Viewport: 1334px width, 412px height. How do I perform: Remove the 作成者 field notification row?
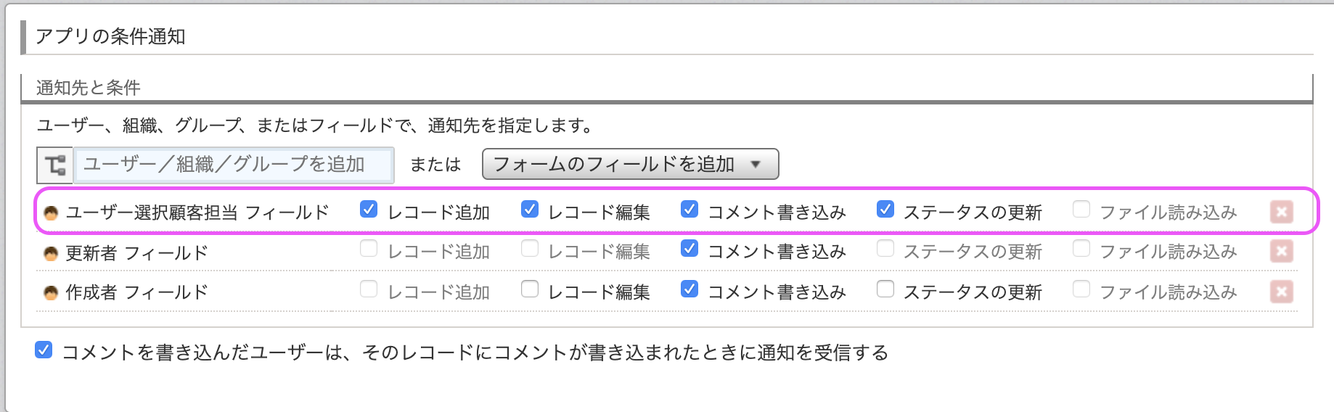point(1281,292)
